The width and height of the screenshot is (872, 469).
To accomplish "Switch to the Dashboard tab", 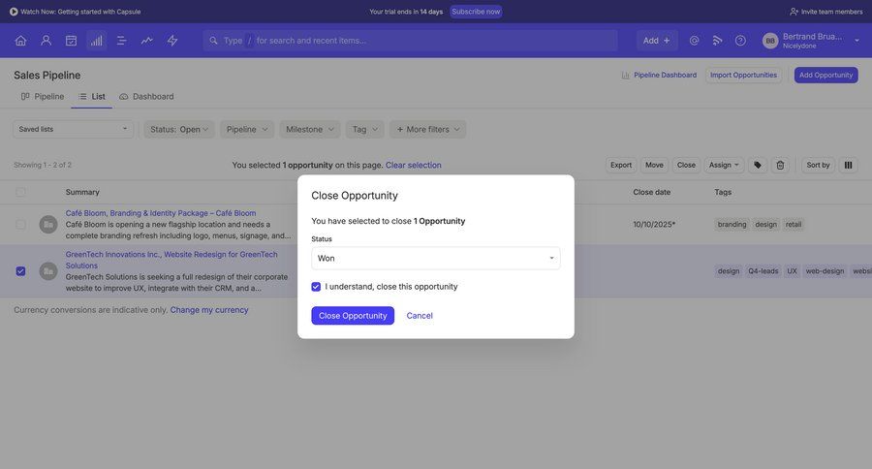I will point(146,96).
